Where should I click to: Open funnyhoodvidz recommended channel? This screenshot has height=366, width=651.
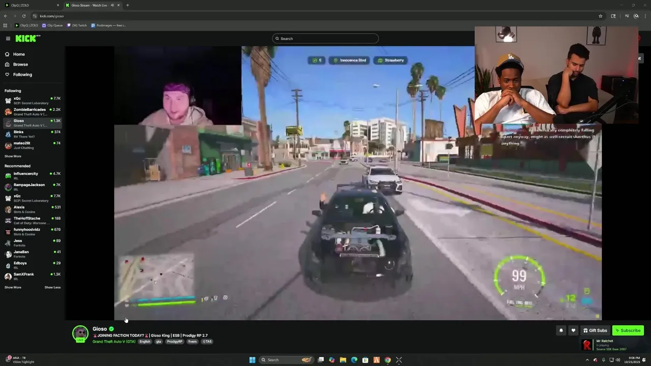(33, 232)
